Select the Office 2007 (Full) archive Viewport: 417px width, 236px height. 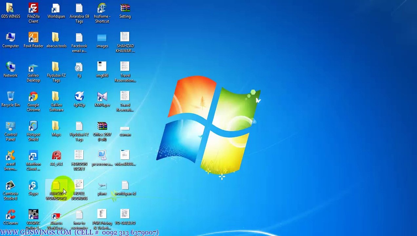[x=102, y=131]
